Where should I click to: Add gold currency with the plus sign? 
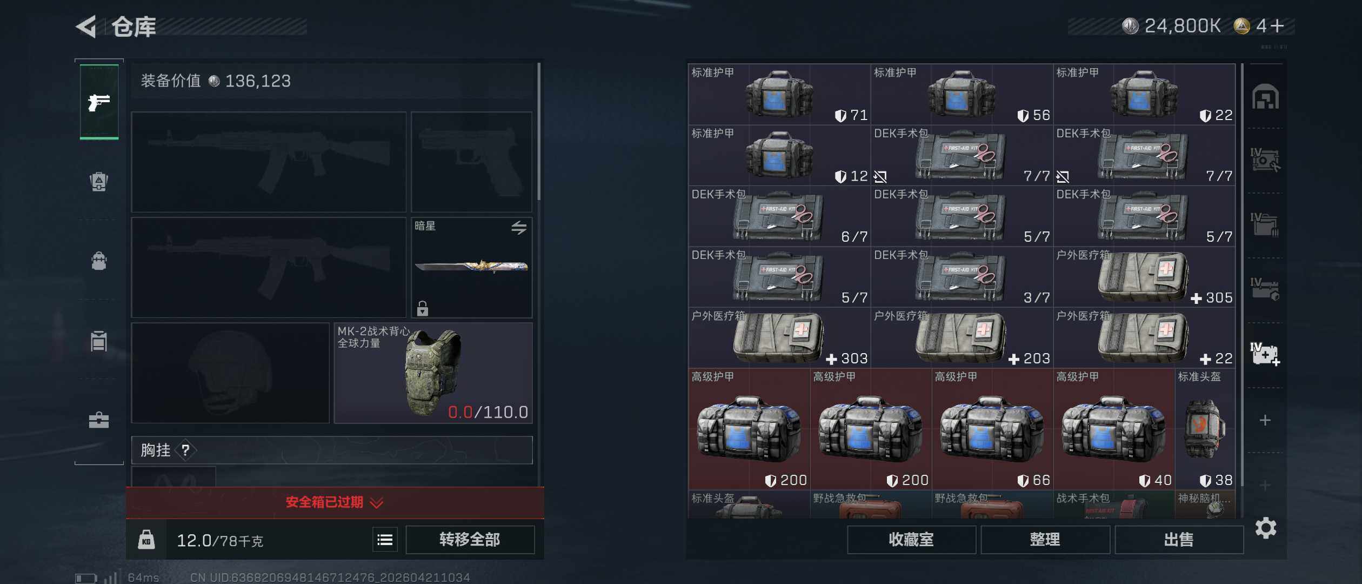1277,26
